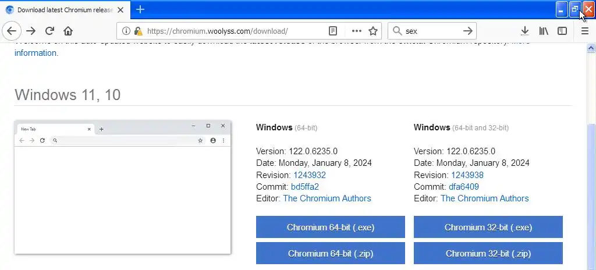
Task: Click the Windows (64-bit) heading
Action: (286, 127)
